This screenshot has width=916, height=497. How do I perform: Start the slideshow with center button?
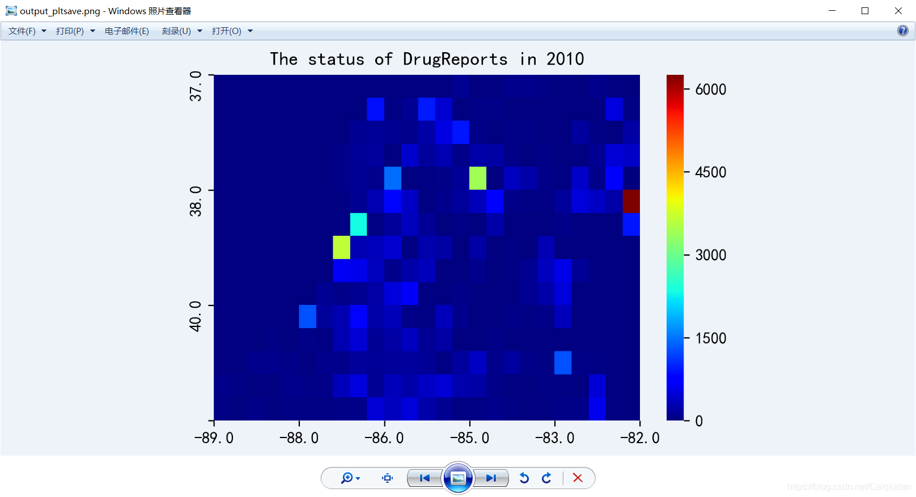(x=458, y=478)
